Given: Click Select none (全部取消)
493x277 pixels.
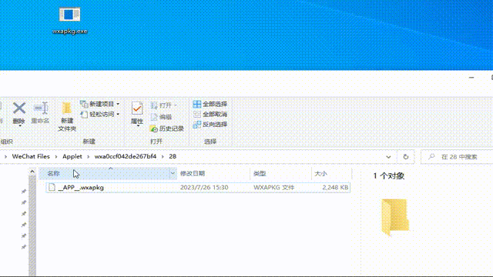Looking at the screenshot, I should tap(210, 115).
